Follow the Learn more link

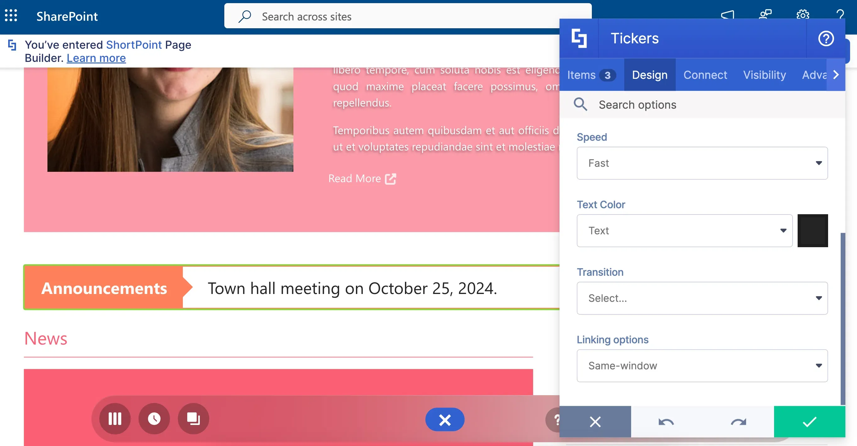pyautogui.click(x=96, y=58)
